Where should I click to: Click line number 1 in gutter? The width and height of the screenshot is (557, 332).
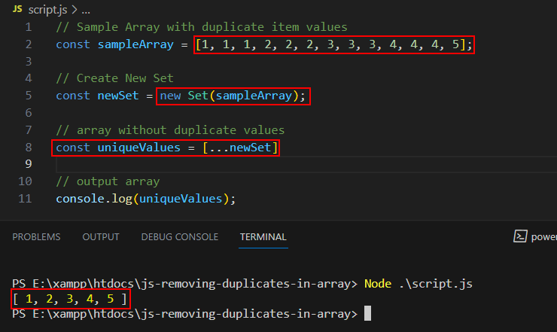point(29,27)
